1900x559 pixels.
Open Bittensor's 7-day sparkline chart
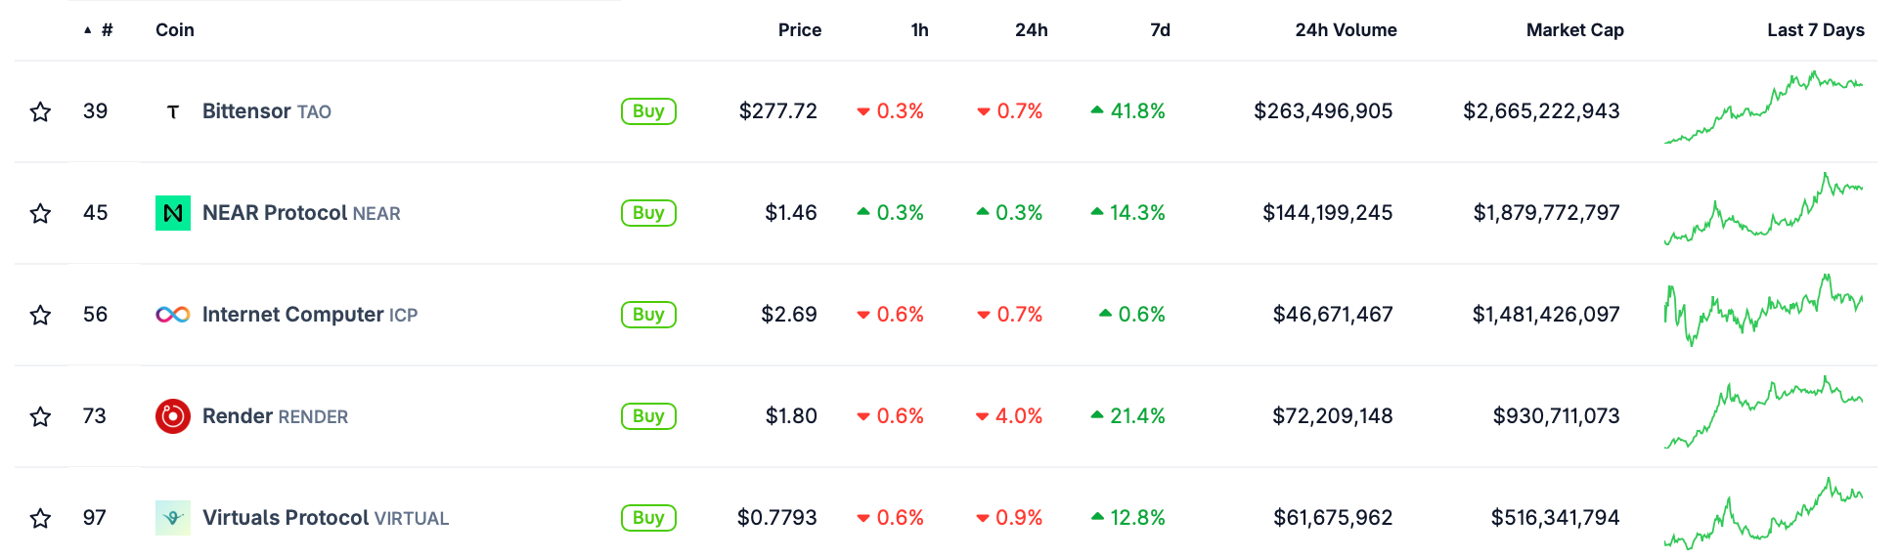coord(1763,107)
